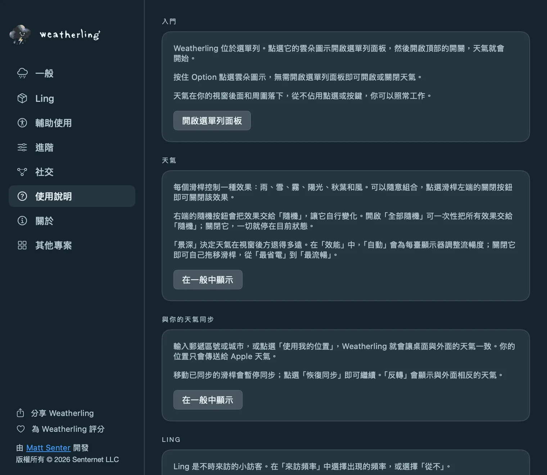Screen dimensions: 547x475
Task: Switch to the 輔助使用 section
Action: coord(72,123)
